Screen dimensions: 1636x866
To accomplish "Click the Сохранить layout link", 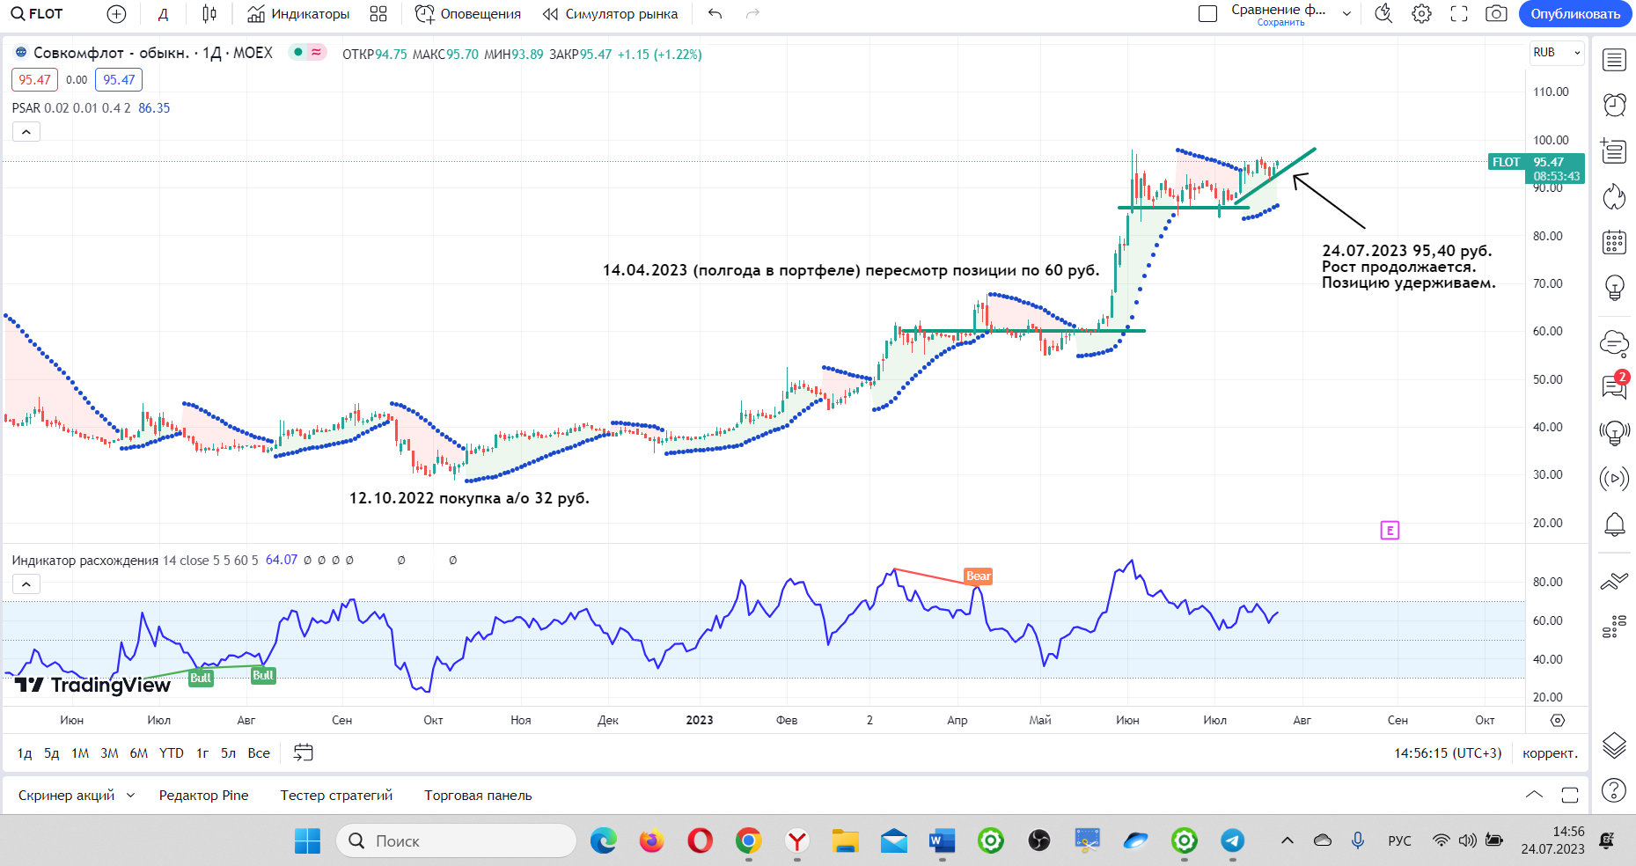I will [1280, 23].
